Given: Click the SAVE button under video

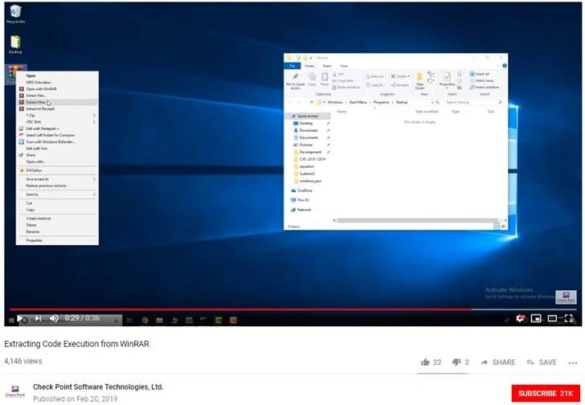Looking at the screenshot, I should point(542,362).
